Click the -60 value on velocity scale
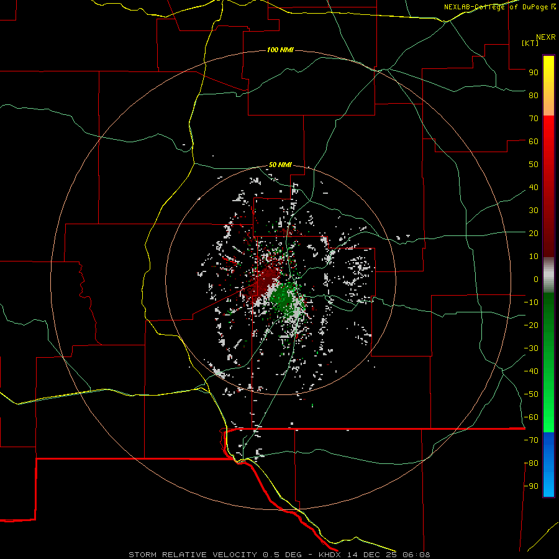The width and height of the screenshot is (559, 559). (x=531, y=417)
